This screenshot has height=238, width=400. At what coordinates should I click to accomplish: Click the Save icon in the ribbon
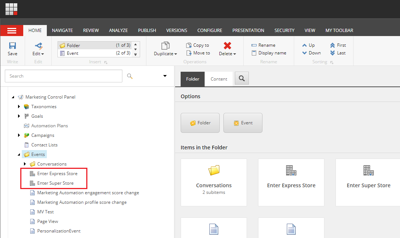(x=12, y=46)
